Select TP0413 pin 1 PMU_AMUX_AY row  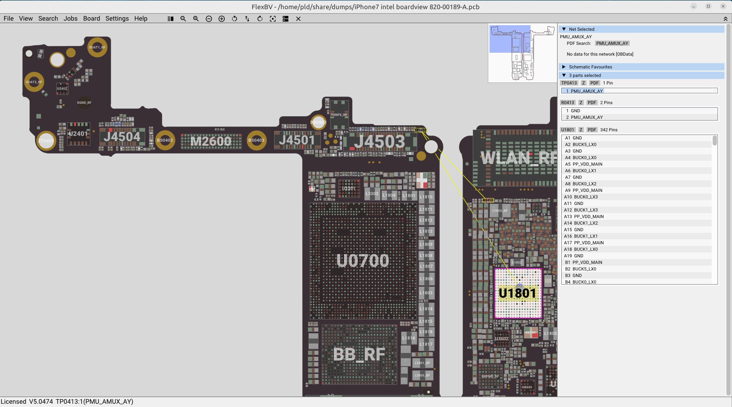coord(639,91)
